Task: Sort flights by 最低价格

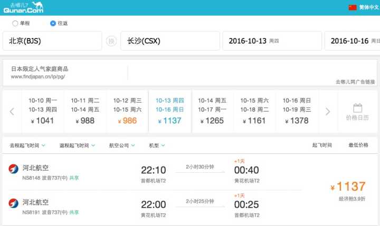Action: [x=358, y=145]
